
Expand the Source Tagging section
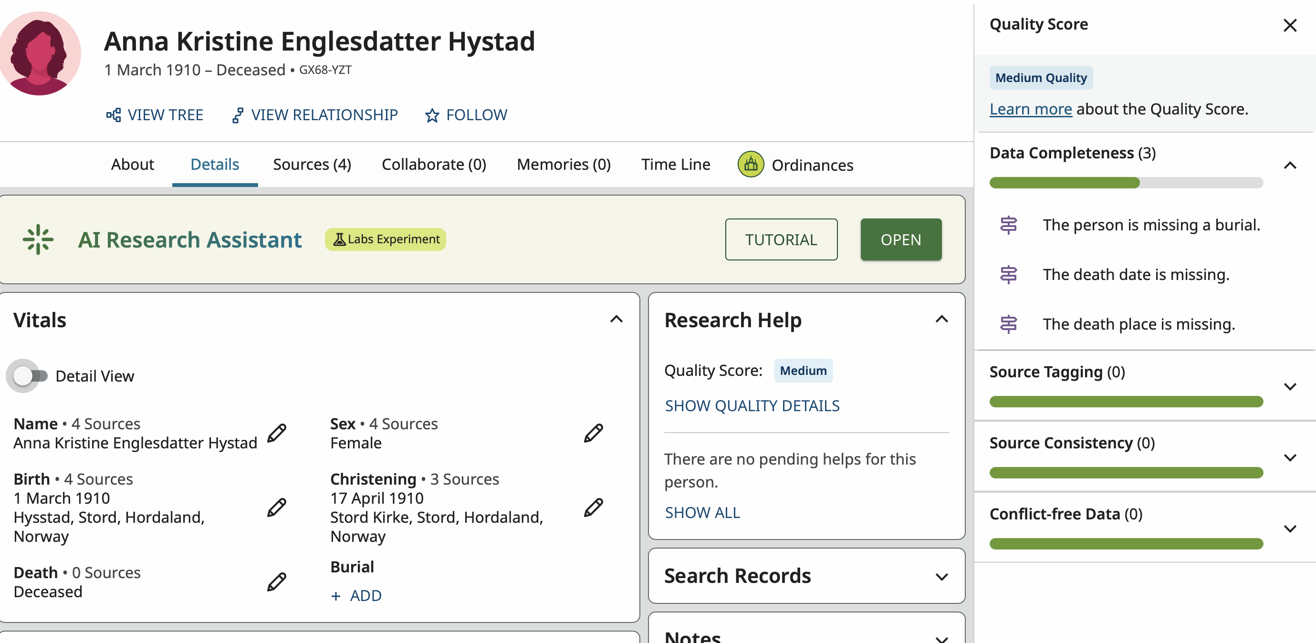click(x=1289, y=387)
